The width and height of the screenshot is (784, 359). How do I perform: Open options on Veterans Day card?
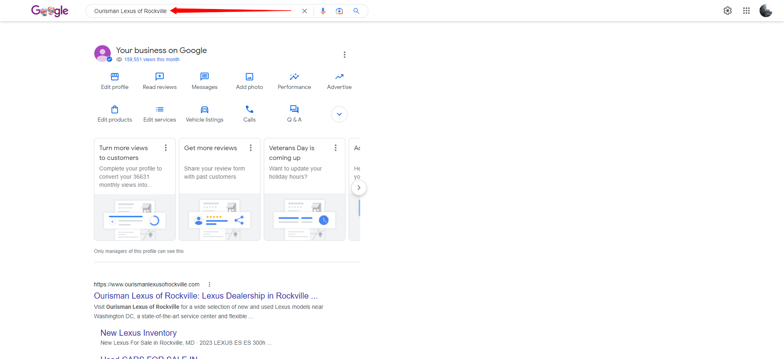pos(336,148)
